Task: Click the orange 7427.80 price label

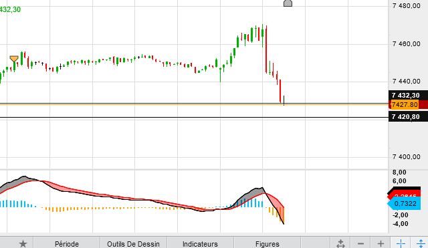Action: coord(405,105)
